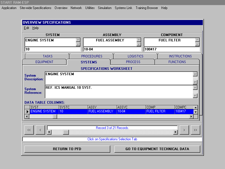Click the data table row selector arrow
Viewport: 225px width, 169px height.
[x=27, y=111]
